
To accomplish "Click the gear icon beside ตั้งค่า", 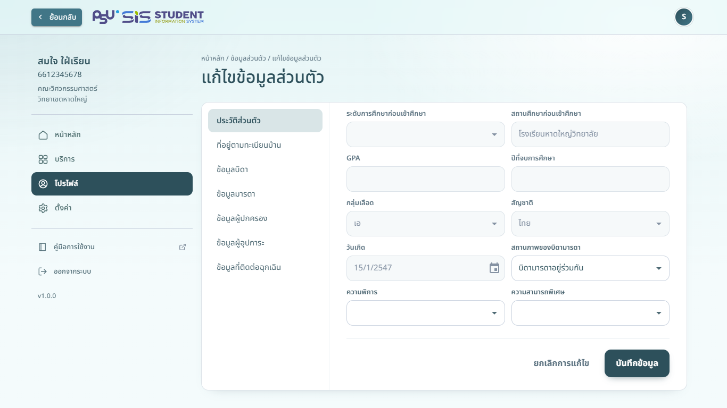I will point(43,208).
